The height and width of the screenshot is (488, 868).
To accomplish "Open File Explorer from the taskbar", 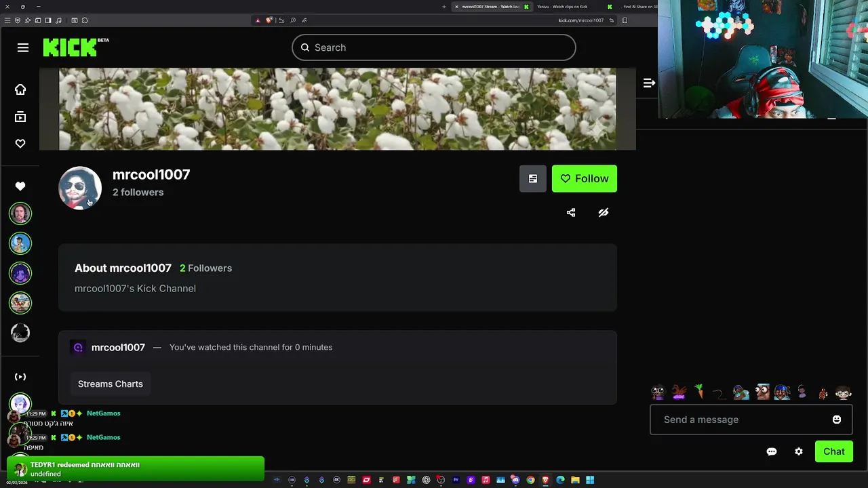I will (575, 480).
